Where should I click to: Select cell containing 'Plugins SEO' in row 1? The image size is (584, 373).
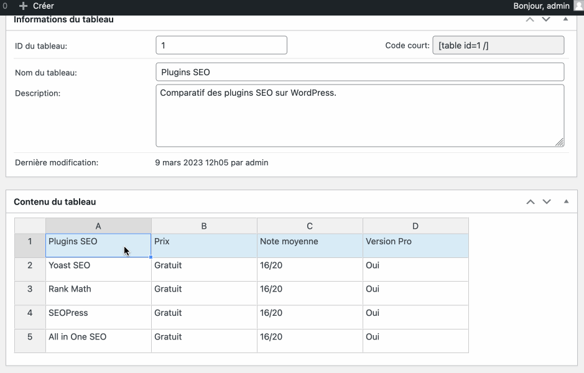point(98,246)
